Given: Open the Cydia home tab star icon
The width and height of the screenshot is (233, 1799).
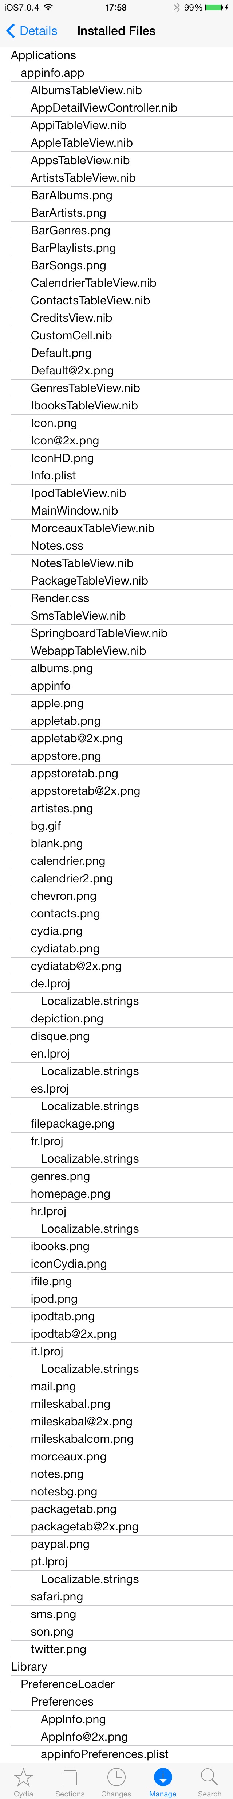Looking at the screenshot, I should tap(23, 1777).
